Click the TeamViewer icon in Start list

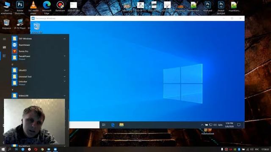tap(14, 45)
